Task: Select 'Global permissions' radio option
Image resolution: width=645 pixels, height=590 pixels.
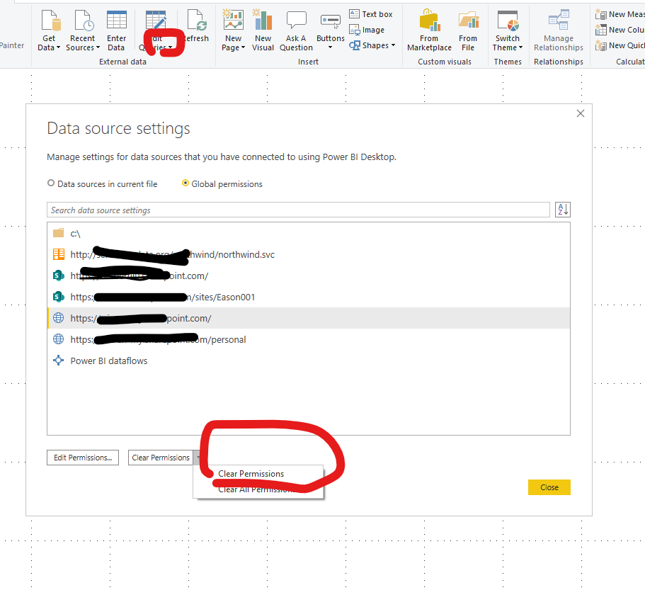Action: [x=185, y=183]
